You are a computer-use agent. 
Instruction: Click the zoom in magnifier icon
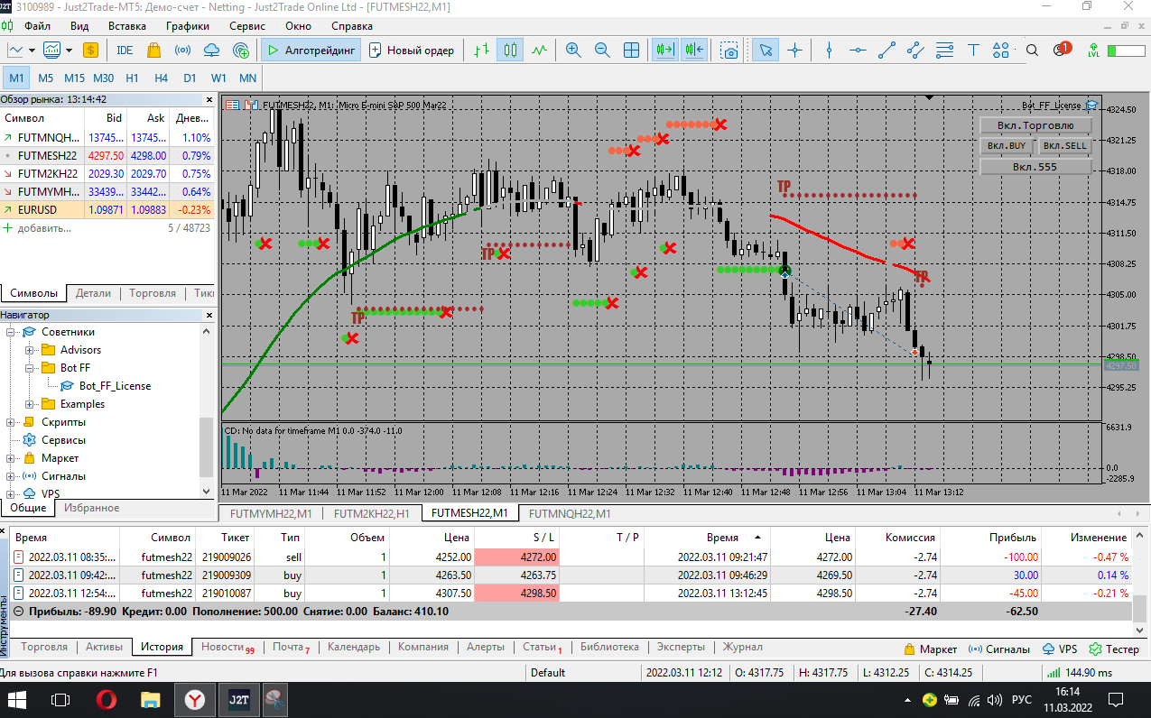click(x=573, y=51)
